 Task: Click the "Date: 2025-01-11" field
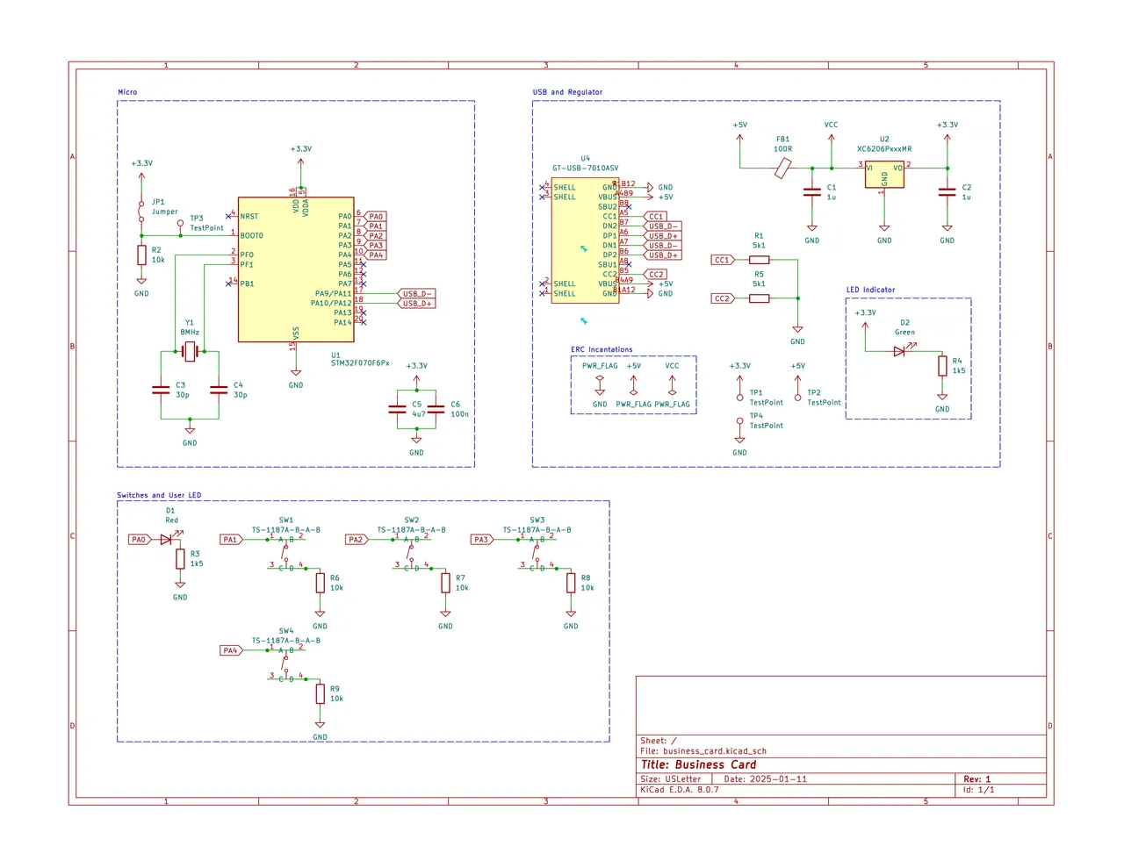tap(765, 779)
